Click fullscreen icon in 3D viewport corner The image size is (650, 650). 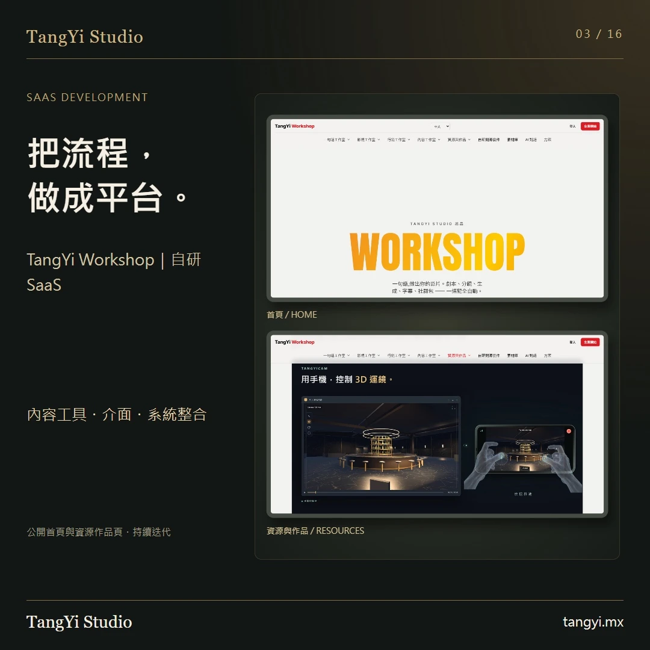click(454, 408)
